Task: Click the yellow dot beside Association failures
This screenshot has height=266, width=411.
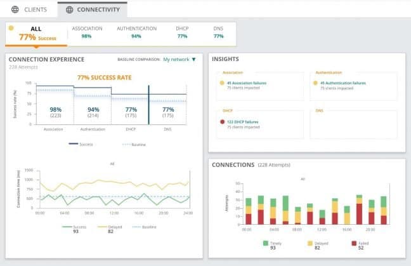Action: coord(222,83)
